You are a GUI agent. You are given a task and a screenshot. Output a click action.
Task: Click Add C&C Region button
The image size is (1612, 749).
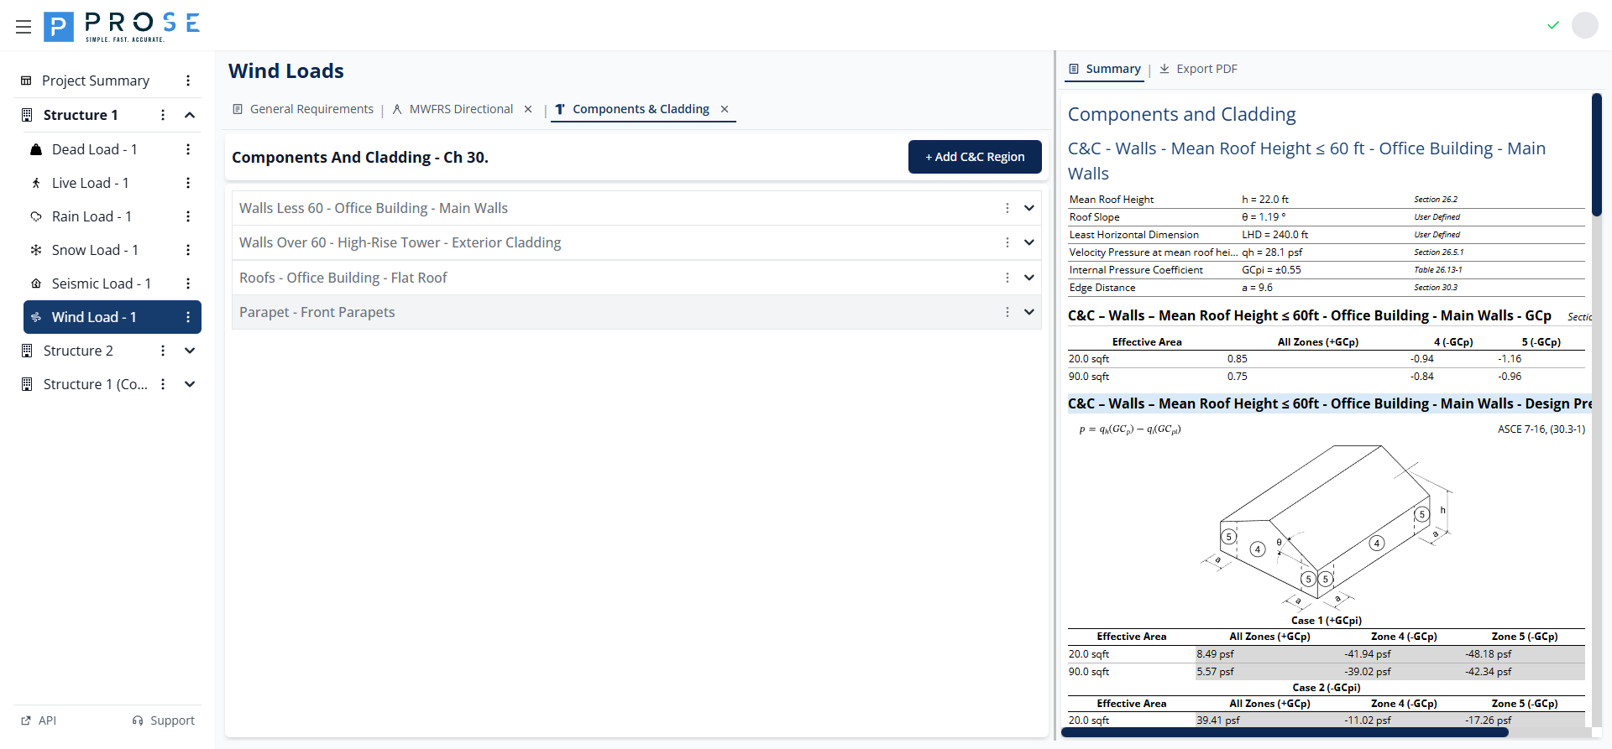[975, 157]
